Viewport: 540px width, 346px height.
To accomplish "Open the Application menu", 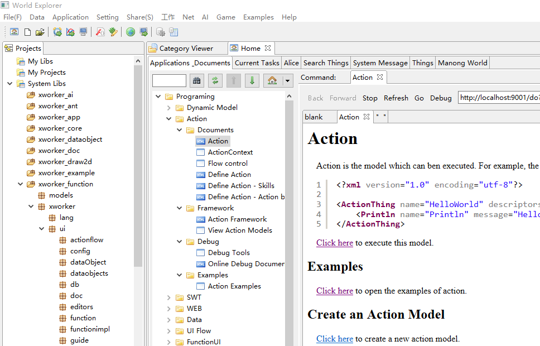I will coord(70,17).
